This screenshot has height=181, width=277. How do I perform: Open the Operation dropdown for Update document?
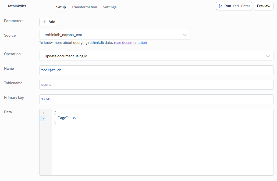point(156,56)
